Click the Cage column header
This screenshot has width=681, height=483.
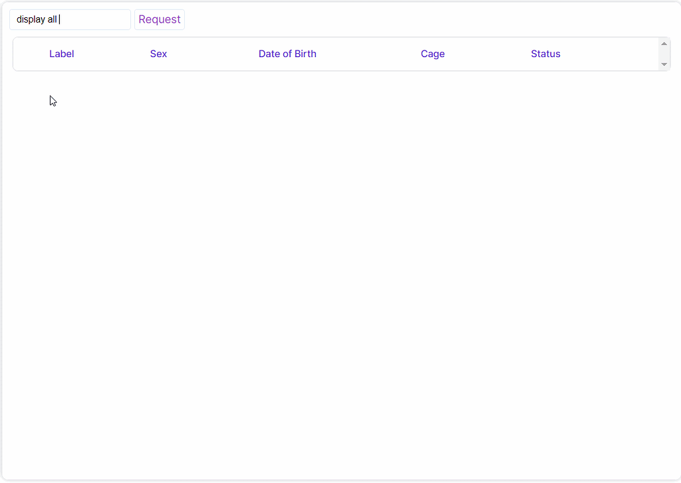pyautogui.click(x=432, y=54)
